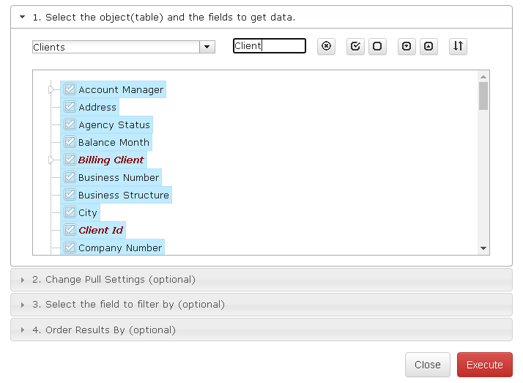523x383 pixels.
Task: Expand the Billing Client tree node
Action: pyautogui.click(x=51, y=160)
